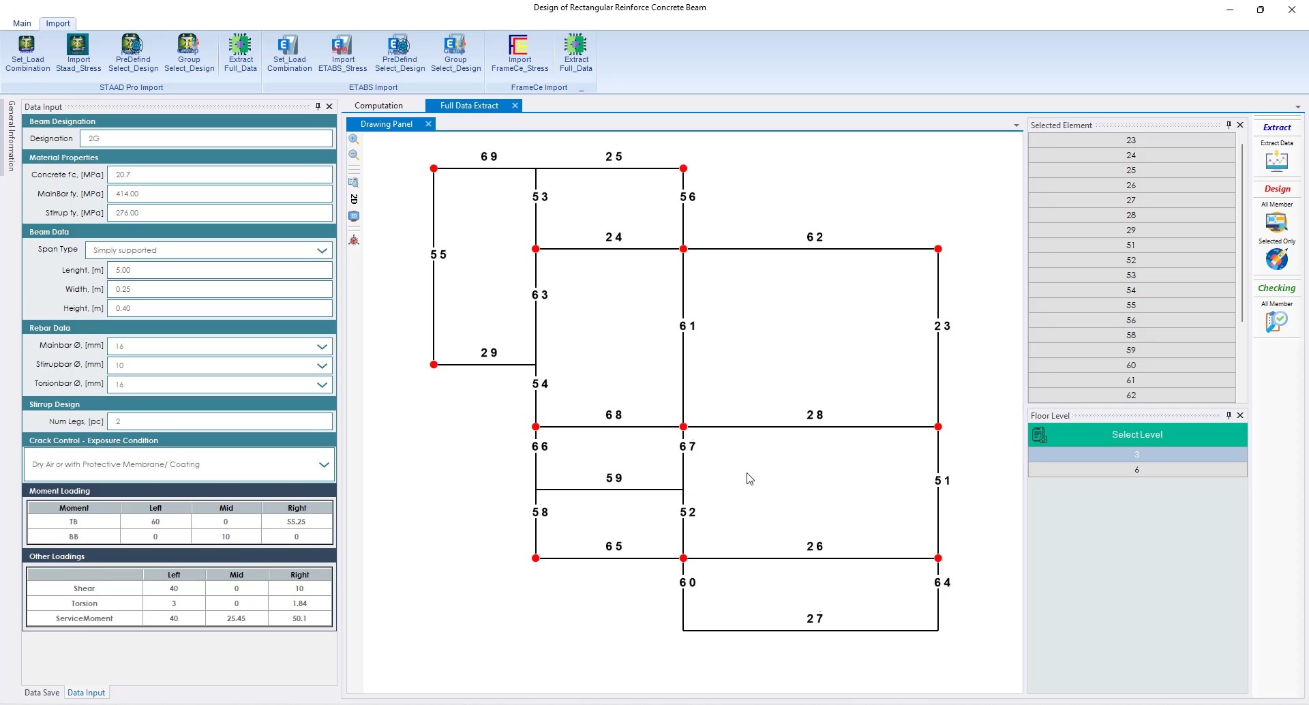
Task: Click the Concrete f'c input field
Action: click(220, 175)
